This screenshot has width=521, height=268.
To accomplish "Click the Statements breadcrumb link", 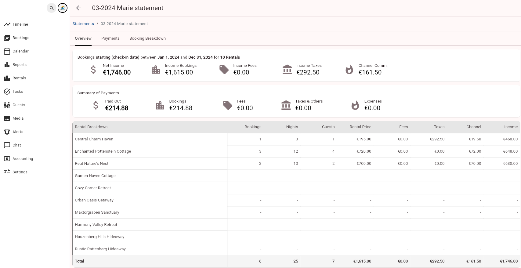I will point(83,24).
